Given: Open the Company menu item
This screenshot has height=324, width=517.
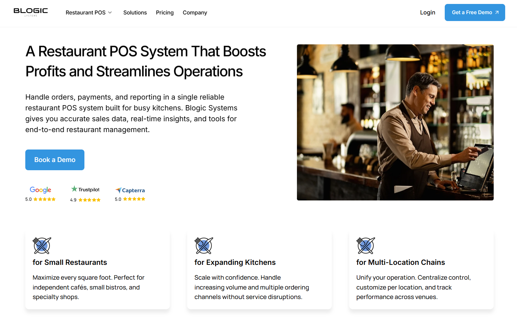Looking at the screenshot, I should 195,12.
